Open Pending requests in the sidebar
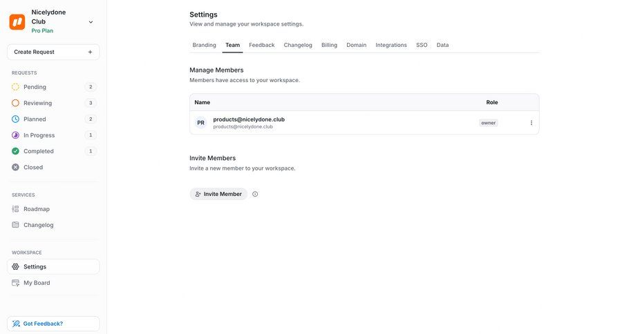 (35, 87)
